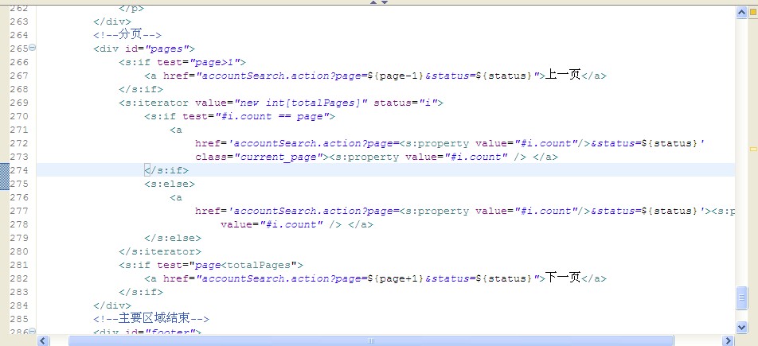
Task: Click the </a> closing tag on line 273
Action: click(x=545, y=157)
